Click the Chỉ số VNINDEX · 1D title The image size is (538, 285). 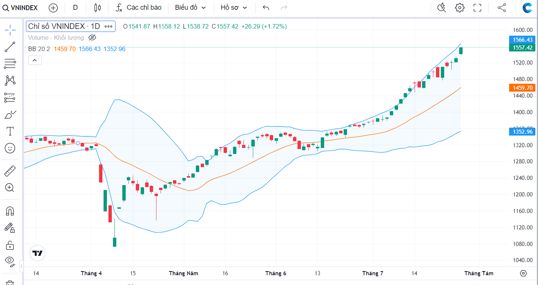pos(64,26)
